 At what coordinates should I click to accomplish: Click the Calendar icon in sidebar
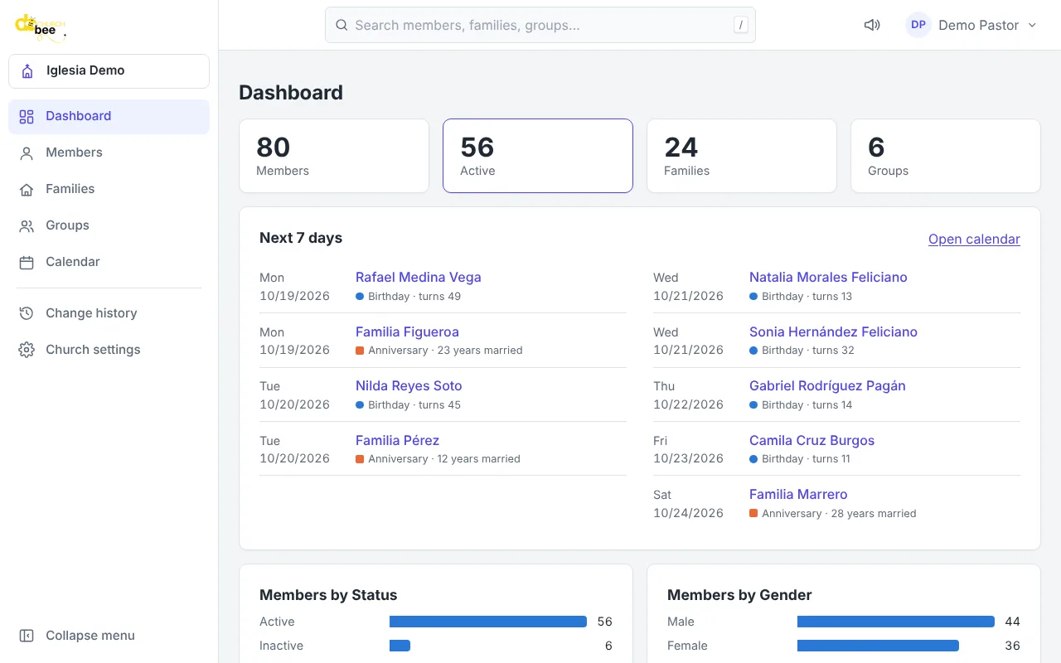(x=27, y=263)
